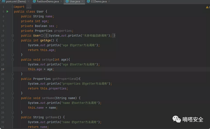Click the println statement on line 26

coord(65,103)
